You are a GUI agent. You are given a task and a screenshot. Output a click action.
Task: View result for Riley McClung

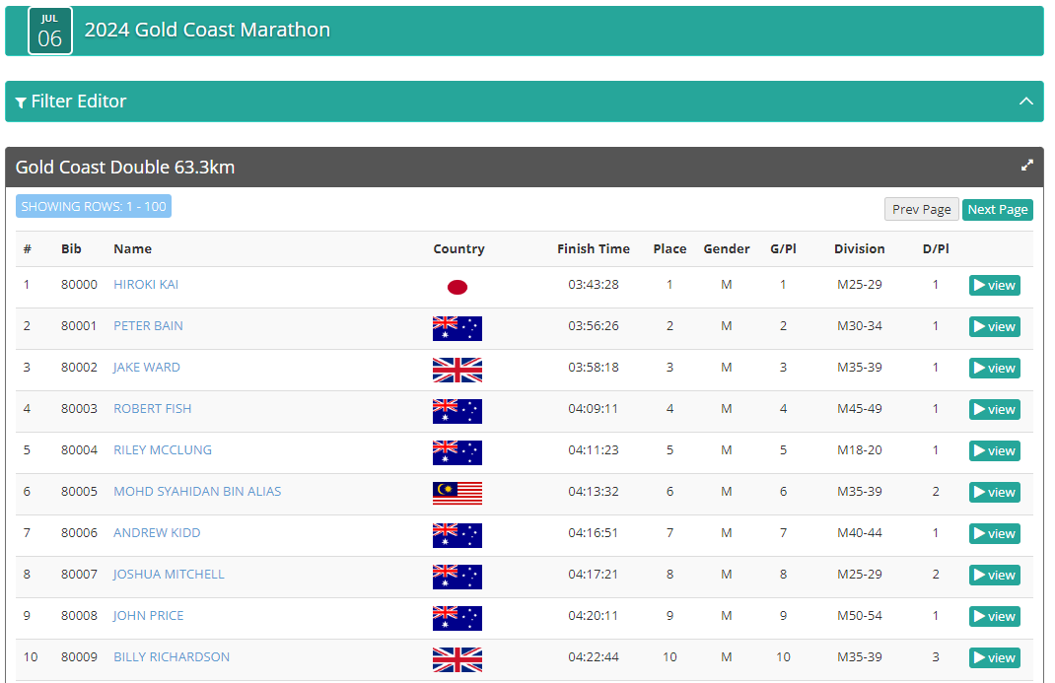pyautogui.click(x=995, y=451)
